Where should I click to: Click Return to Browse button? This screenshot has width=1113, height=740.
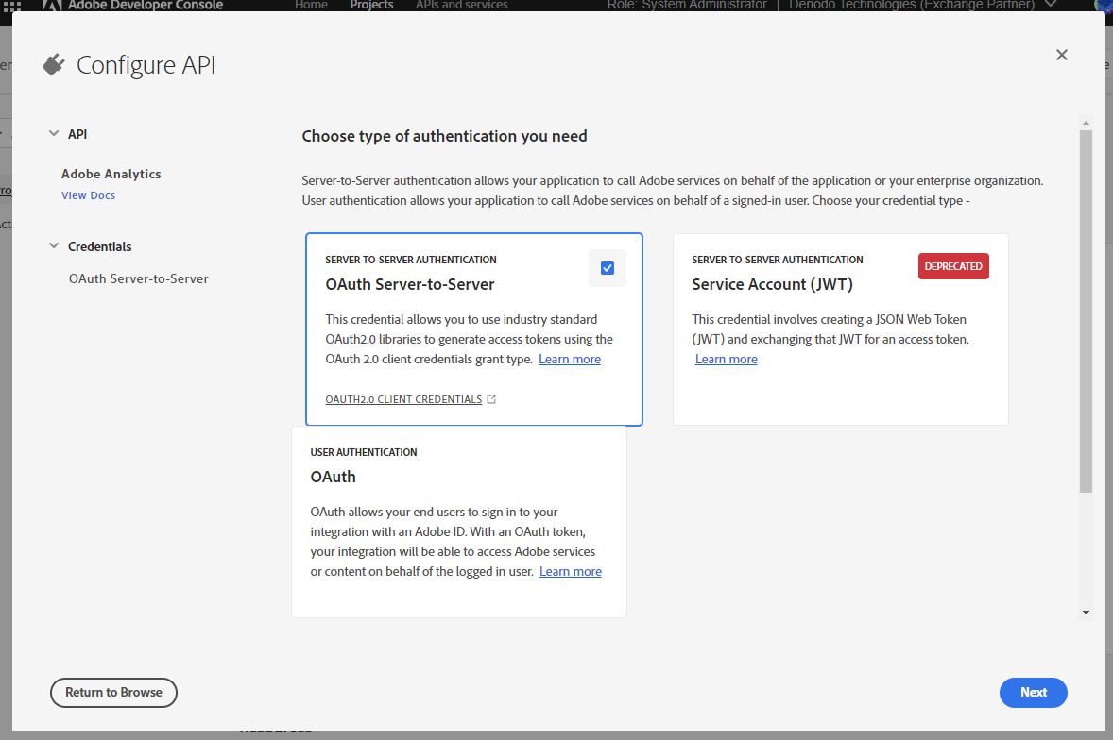[113, 693]
